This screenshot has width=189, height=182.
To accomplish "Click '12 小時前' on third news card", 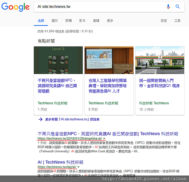I will point(147,110).
